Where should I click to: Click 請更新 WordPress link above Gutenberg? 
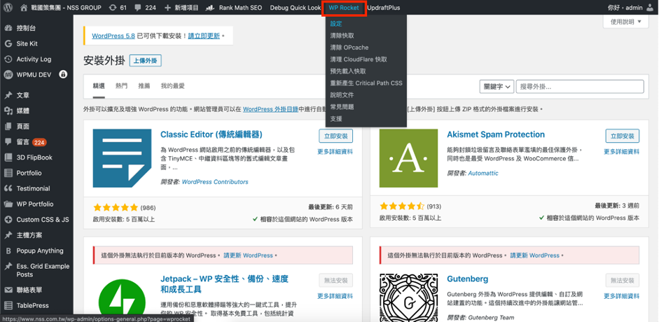[x=534, y=255]
